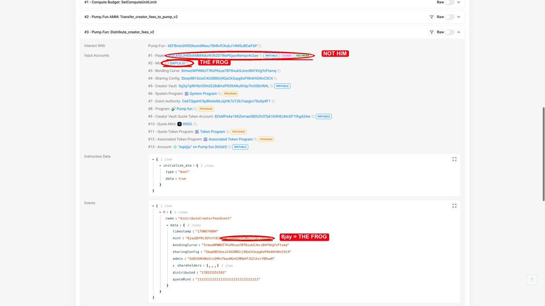This screenshot has width=545, height=306.
Task: Copy the "sapijiju" on Pump.fun account address
Action: (230, 147)
